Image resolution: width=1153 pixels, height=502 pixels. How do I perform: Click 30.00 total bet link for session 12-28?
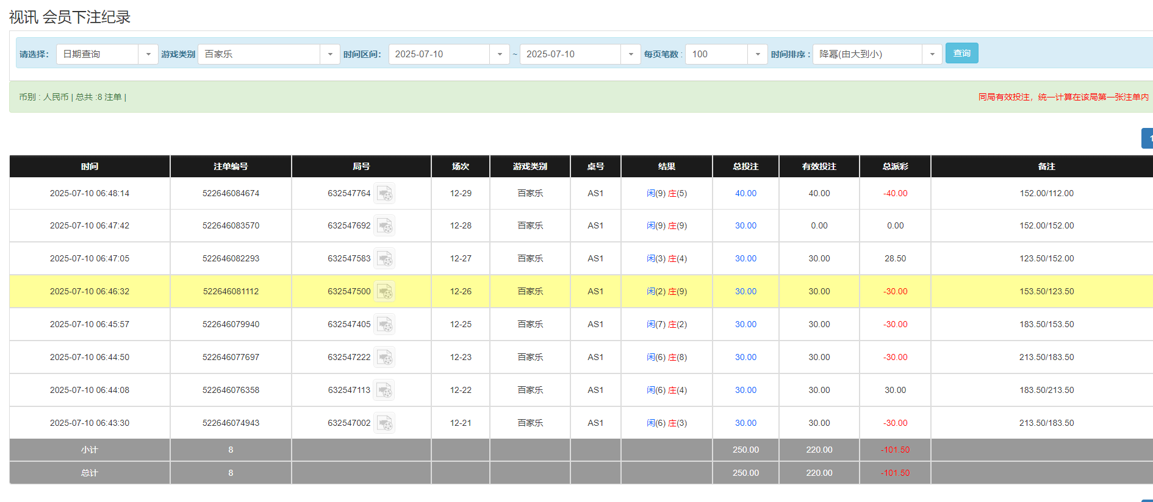[745, 226]
